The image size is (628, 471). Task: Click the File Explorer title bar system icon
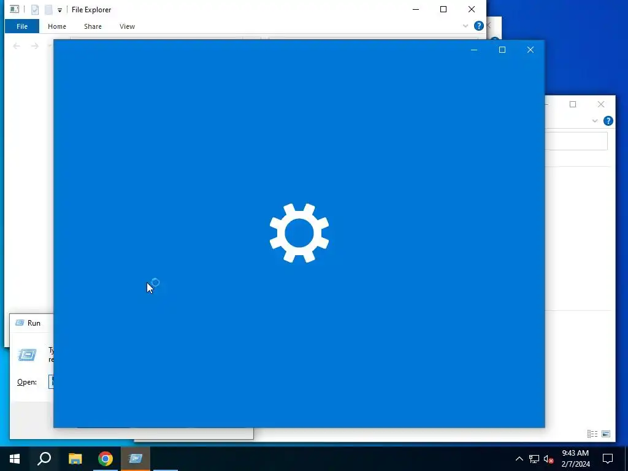15,9
